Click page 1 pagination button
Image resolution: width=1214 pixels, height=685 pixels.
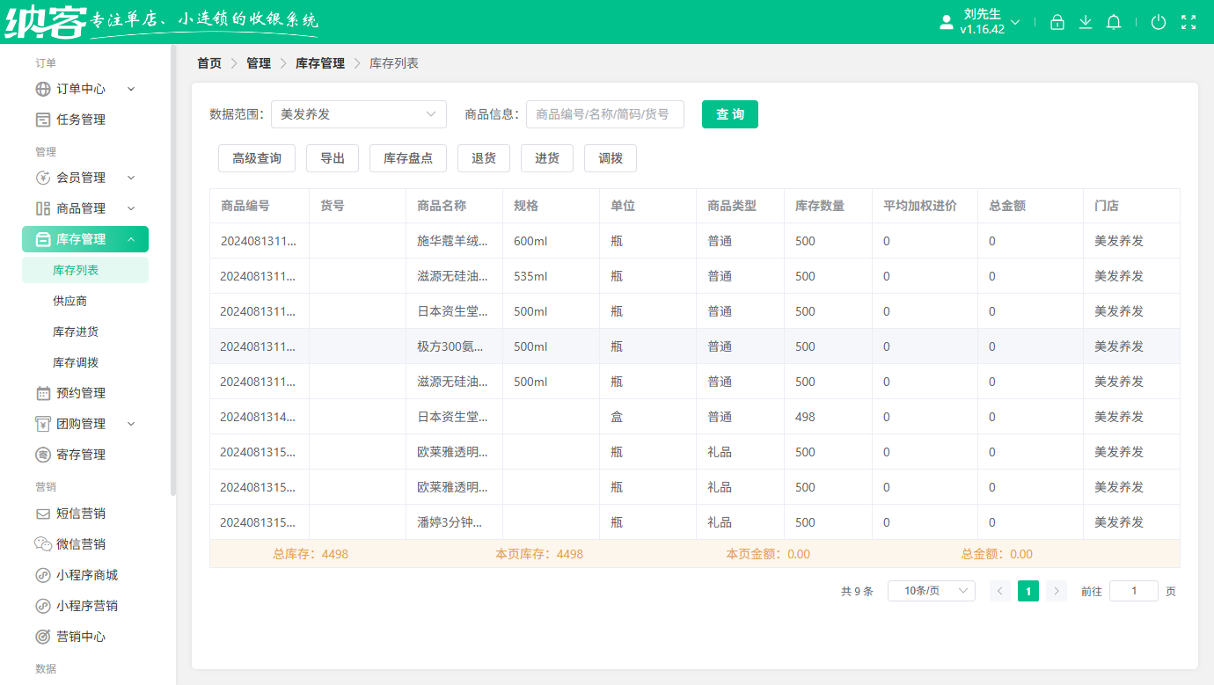point(1028,591)
